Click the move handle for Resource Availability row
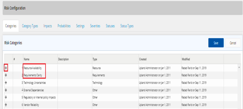Viewport: 243px width, 109px height. click(6, 68)
